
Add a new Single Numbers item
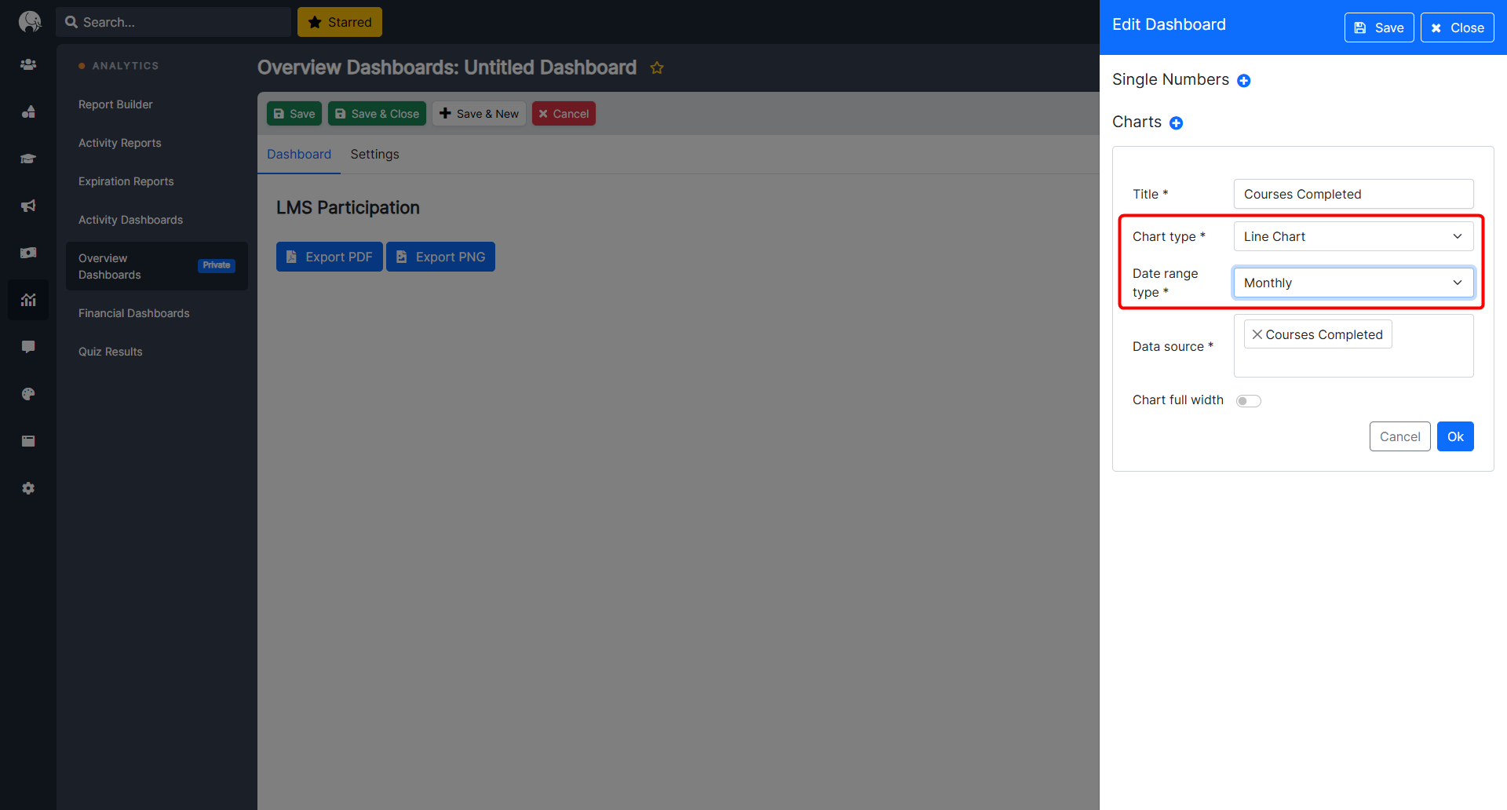pos(1243,81)
